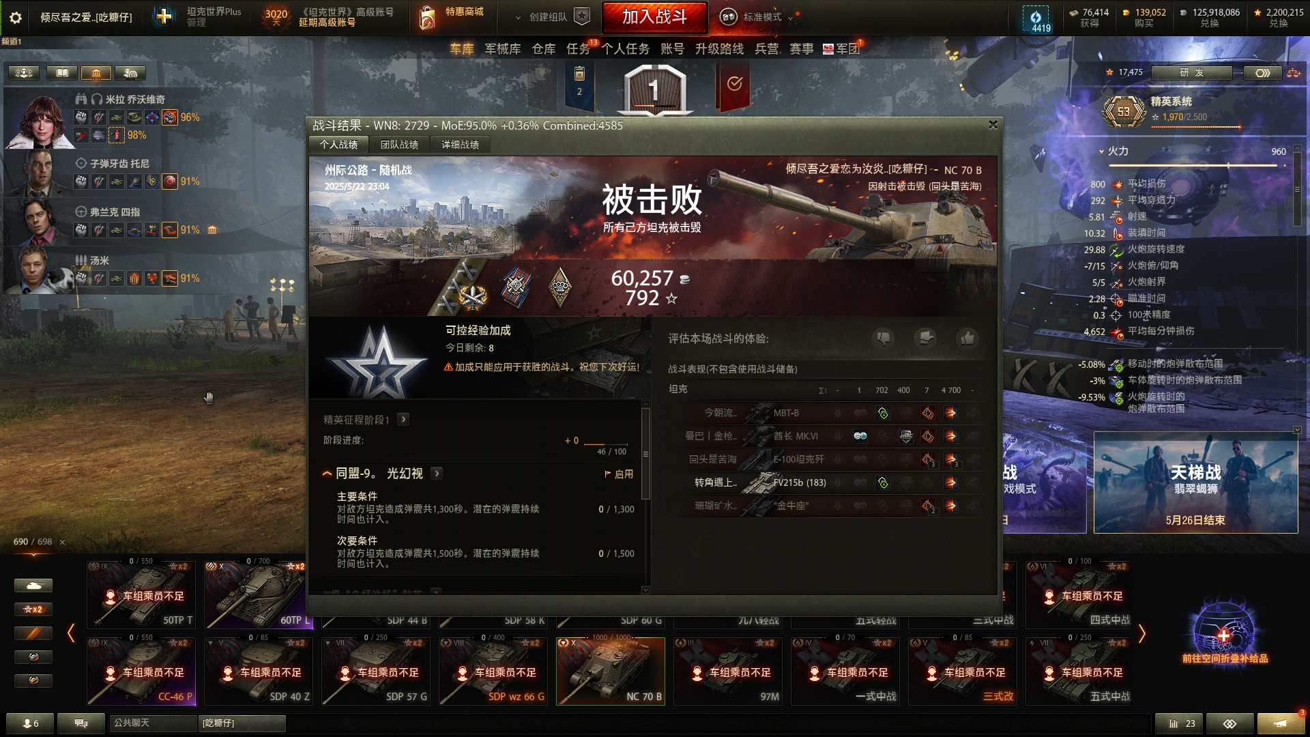Open the 军械库 menu item
The image size is (1310, 737).
pyautogui.click(x=502, y=49)
